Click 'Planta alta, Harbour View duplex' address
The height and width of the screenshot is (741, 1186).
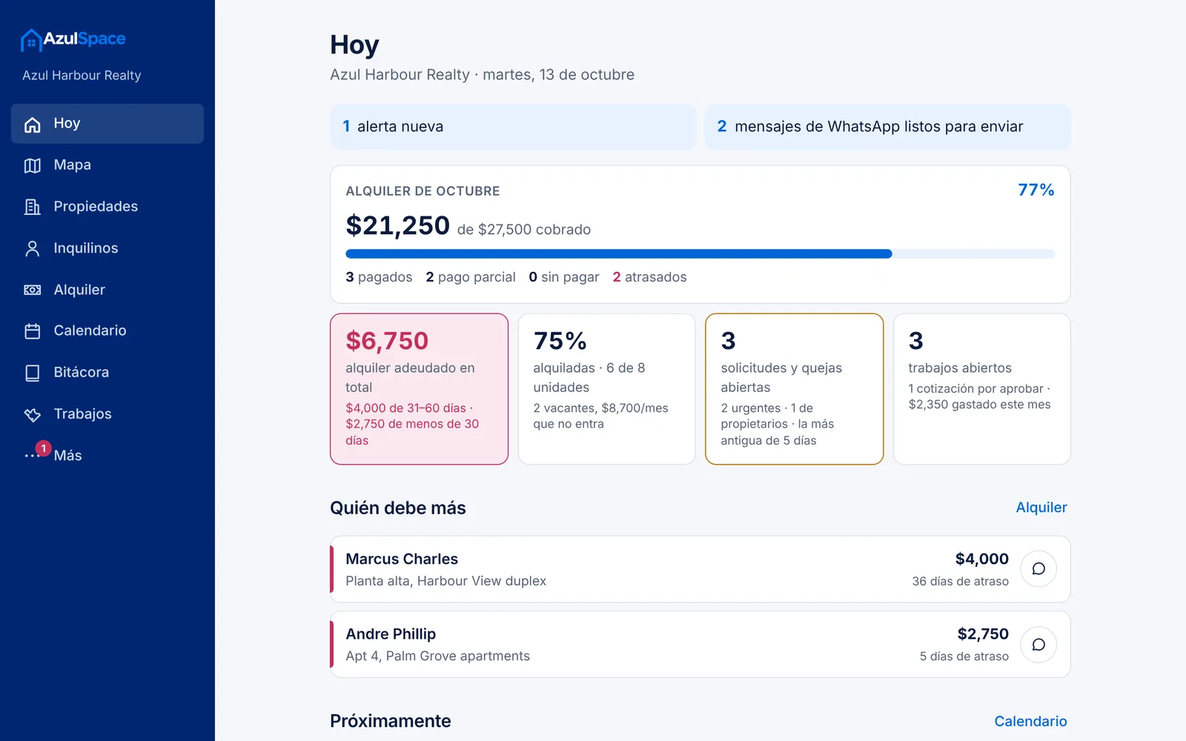point(445,582)
